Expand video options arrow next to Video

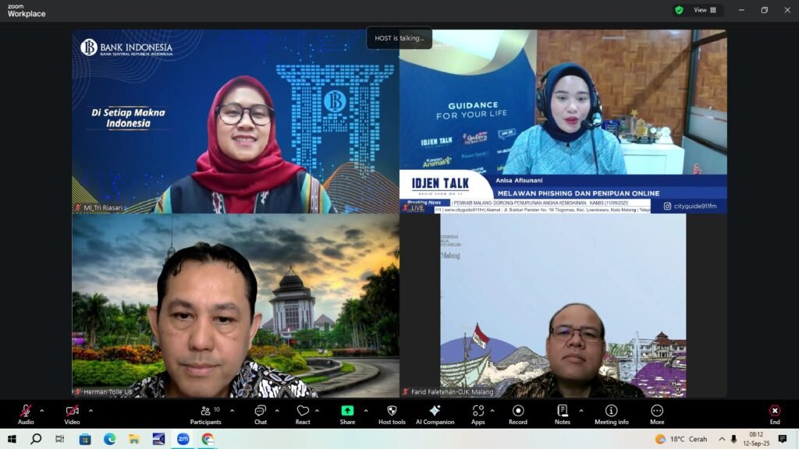click(x=91, y=410)
